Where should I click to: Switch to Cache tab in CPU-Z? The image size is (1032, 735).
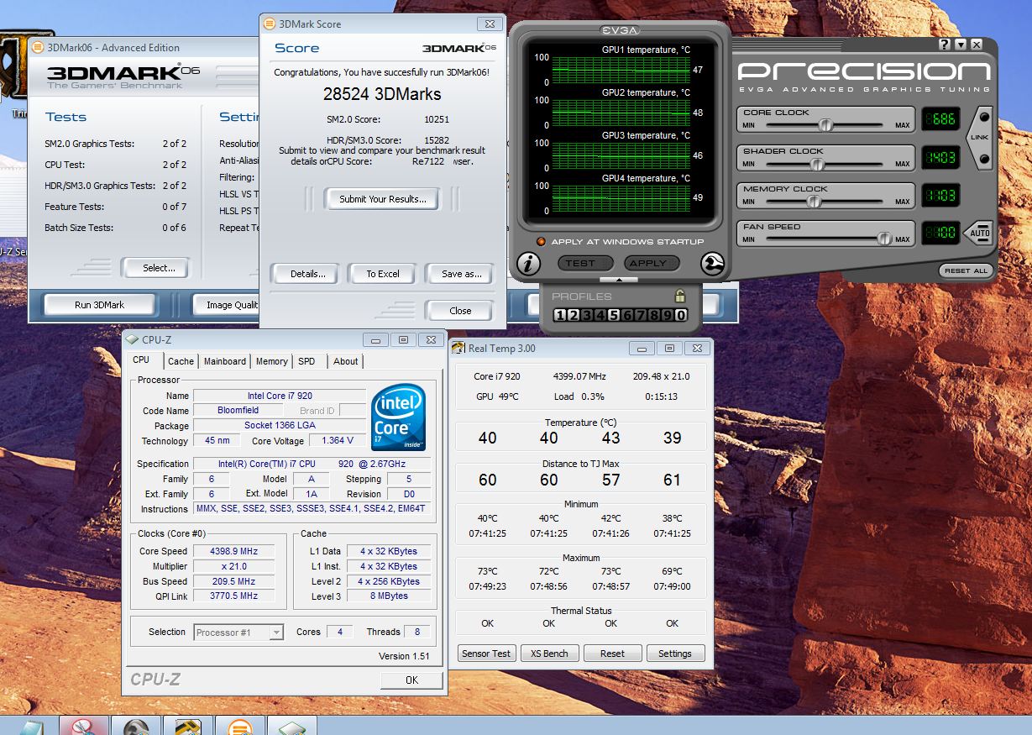click(x=181, y=361)
